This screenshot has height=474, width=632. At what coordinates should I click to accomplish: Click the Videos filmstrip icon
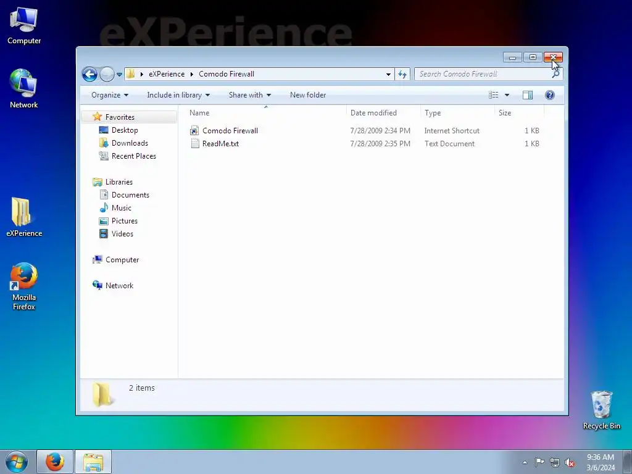tap(104, 233)
